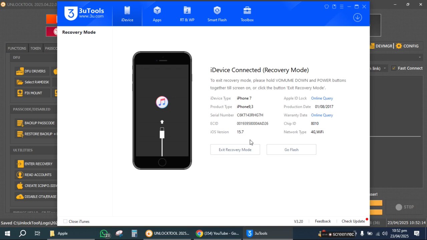This screenshot has width=427, height=240.
Task: Open the 3uTools hamburger menu icon
Action: click(342, 7)
